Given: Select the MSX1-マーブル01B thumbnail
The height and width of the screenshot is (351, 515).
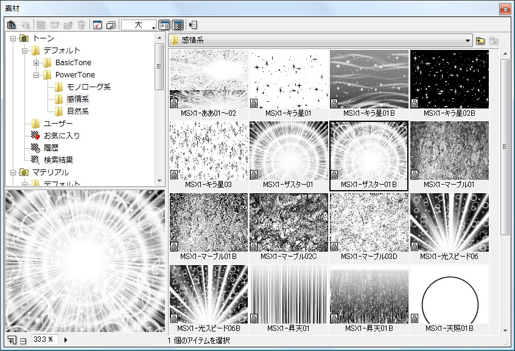Looking at the screenshot, I should coord(209,227).
